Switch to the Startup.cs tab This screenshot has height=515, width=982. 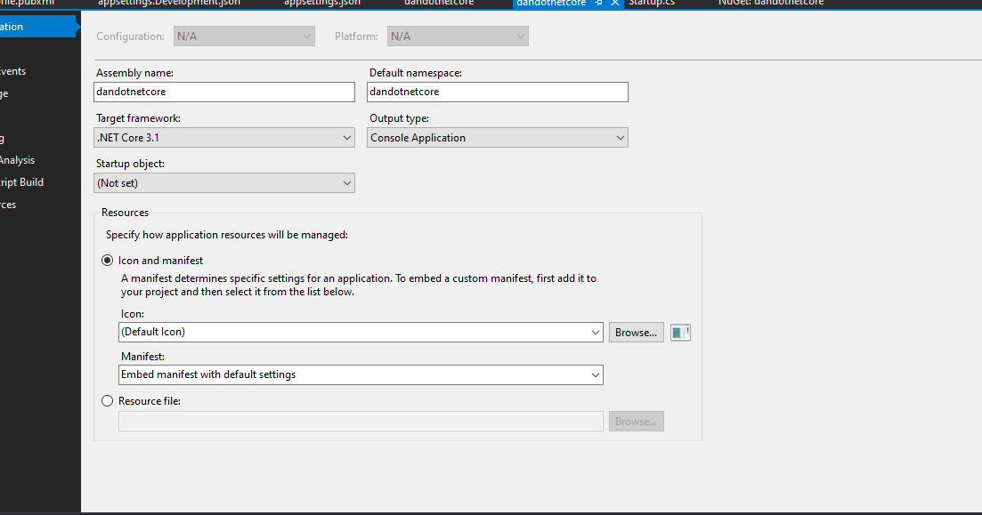click(x=651, y=3)
